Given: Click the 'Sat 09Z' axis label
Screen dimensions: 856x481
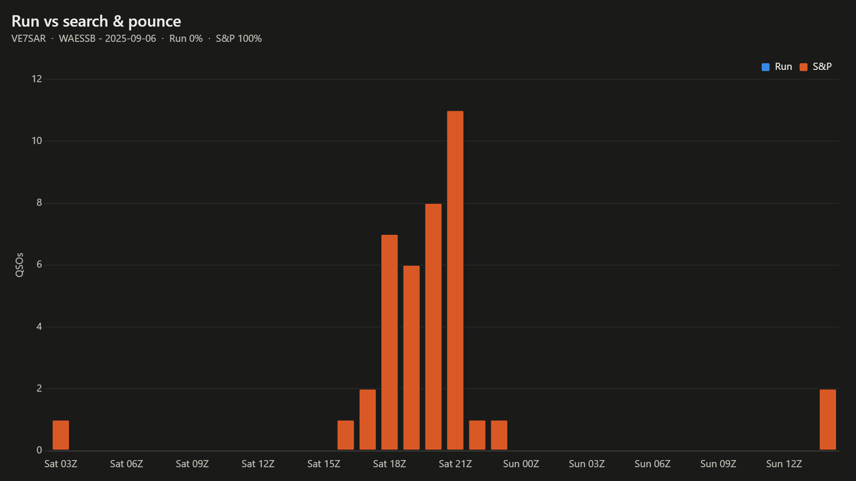Looking at the screenshot, I should click(x=192, y=464).
